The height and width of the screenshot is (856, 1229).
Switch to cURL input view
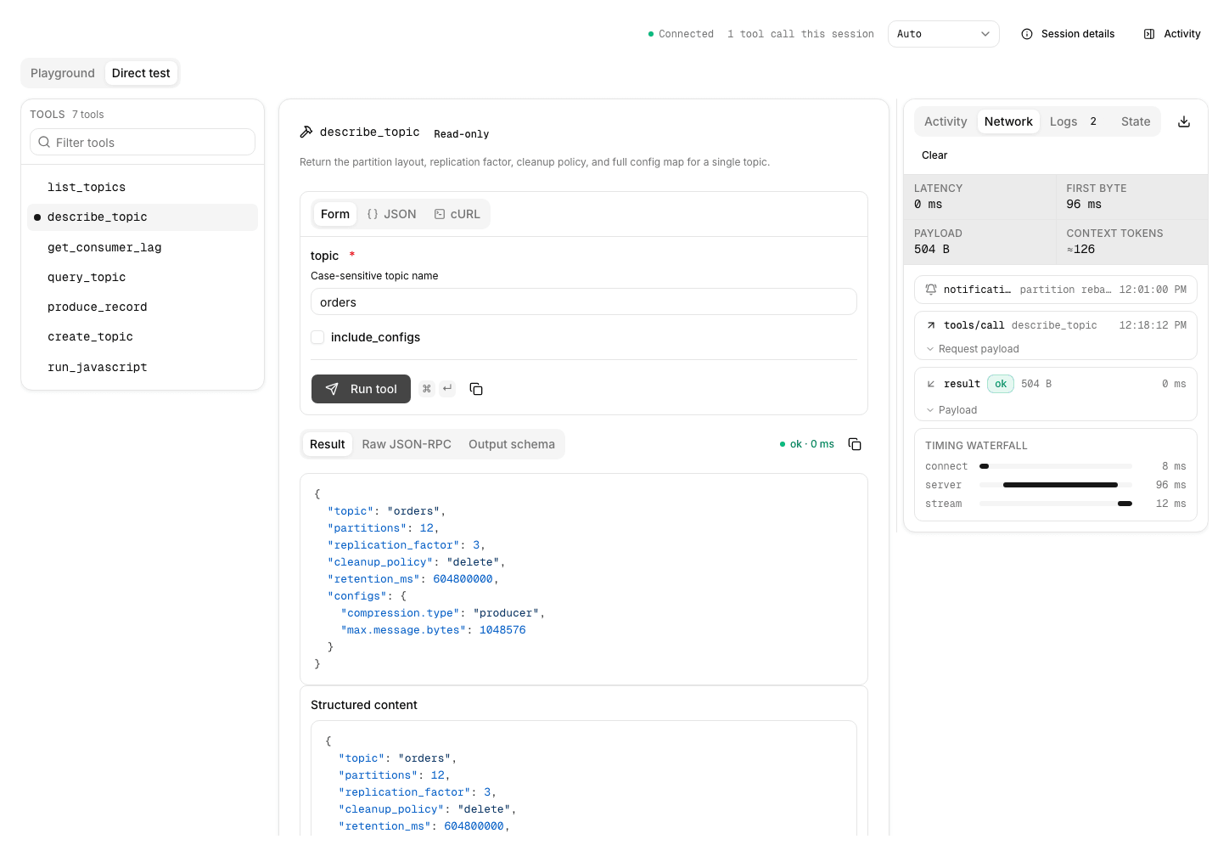point(457,214)
